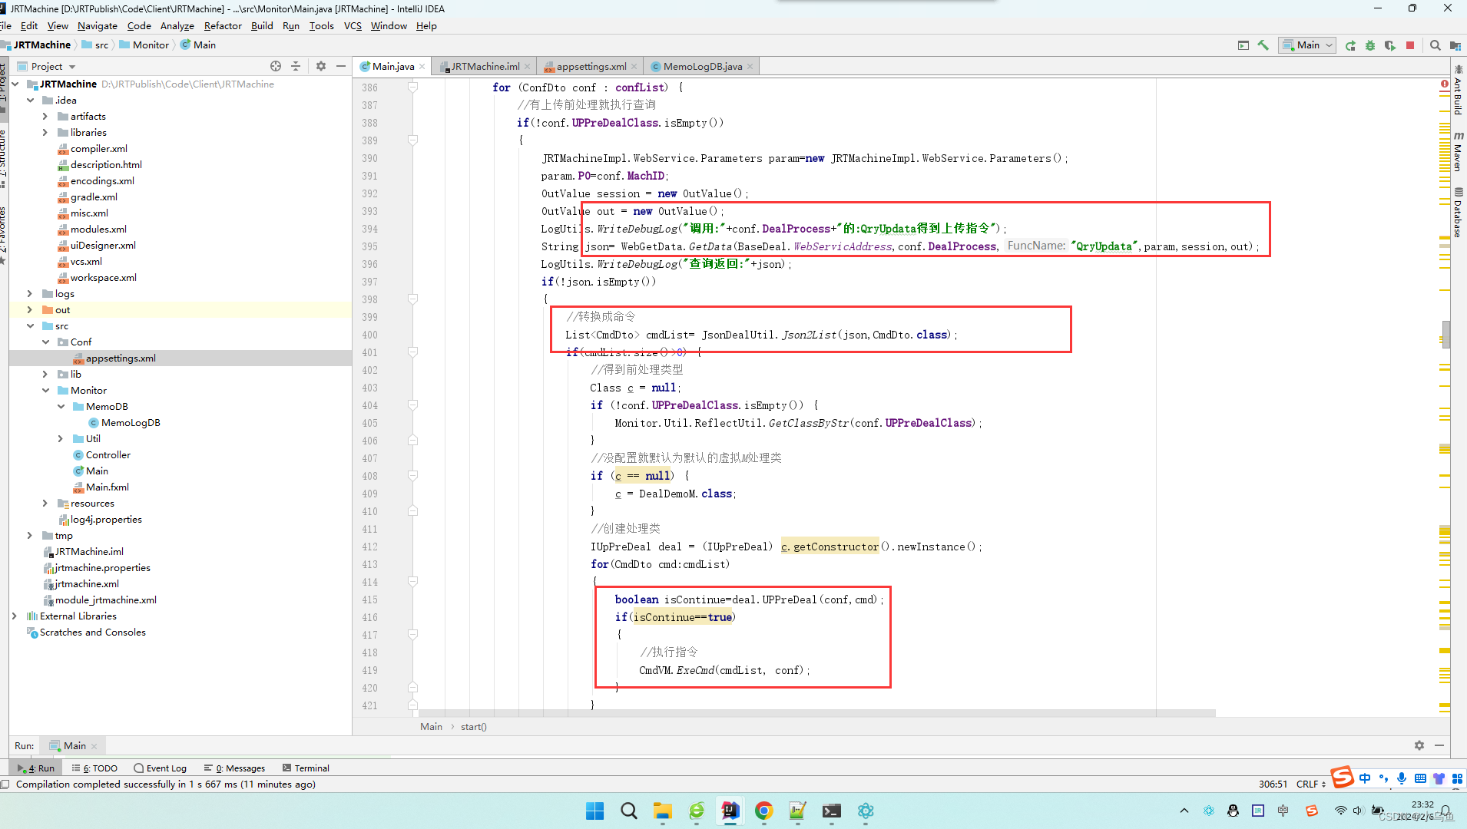Toggle the fold marker at line 404

412,405
